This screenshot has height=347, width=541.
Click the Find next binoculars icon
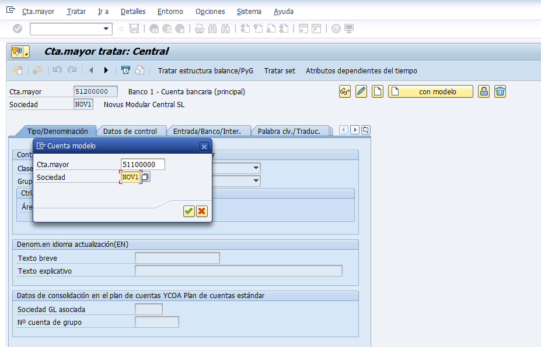(x=225, y=29)
